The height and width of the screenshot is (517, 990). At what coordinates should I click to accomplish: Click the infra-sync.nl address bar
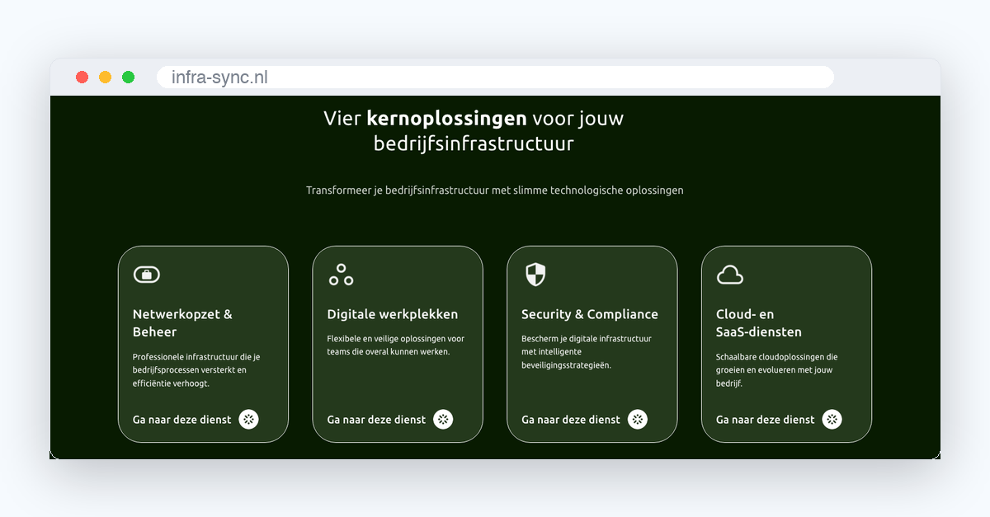point(495,78)
